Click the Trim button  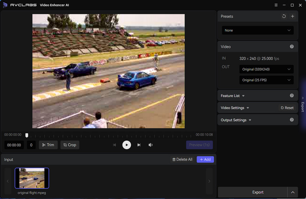pyautogui.click(x=48, y=145)
